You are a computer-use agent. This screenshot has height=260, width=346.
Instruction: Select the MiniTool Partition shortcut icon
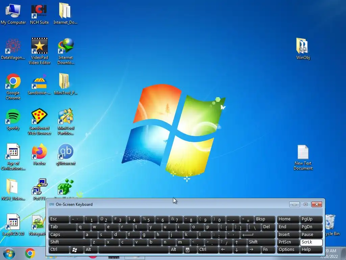tap(66, 122)
